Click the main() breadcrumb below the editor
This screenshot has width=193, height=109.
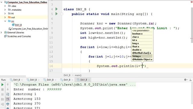(x=78, y=75)
